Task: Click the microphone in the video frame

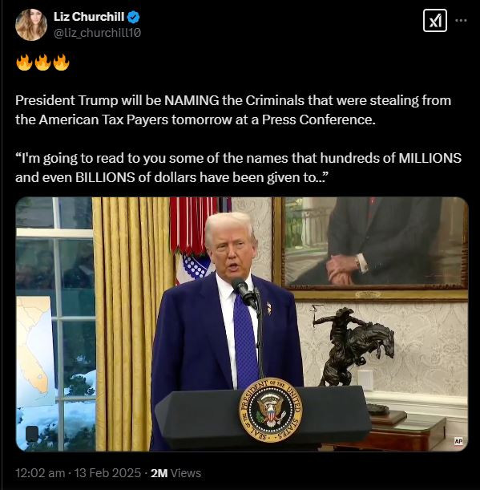Action: coord(244,292)
